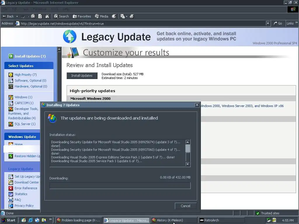299x224 pixels.
Task: Open the Help menu
Action: 66,9
